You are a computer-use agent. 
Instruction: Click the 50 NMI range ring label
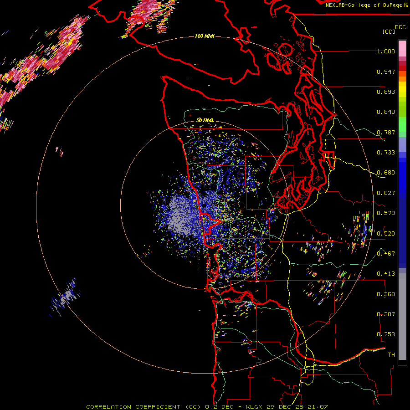point(205,120)
